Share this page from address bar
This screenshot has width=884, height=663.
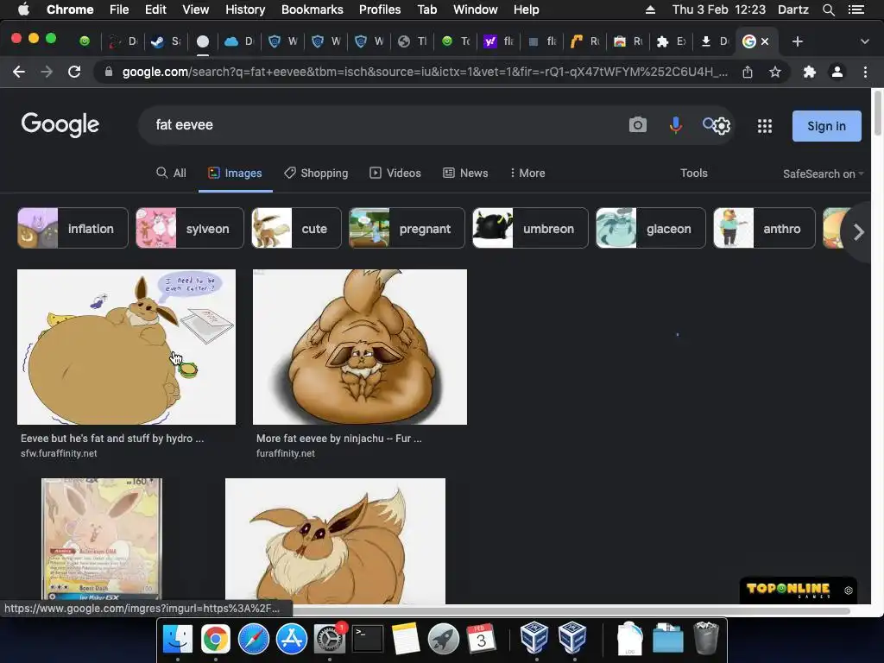pyautogui.click(x=748, y=72)
